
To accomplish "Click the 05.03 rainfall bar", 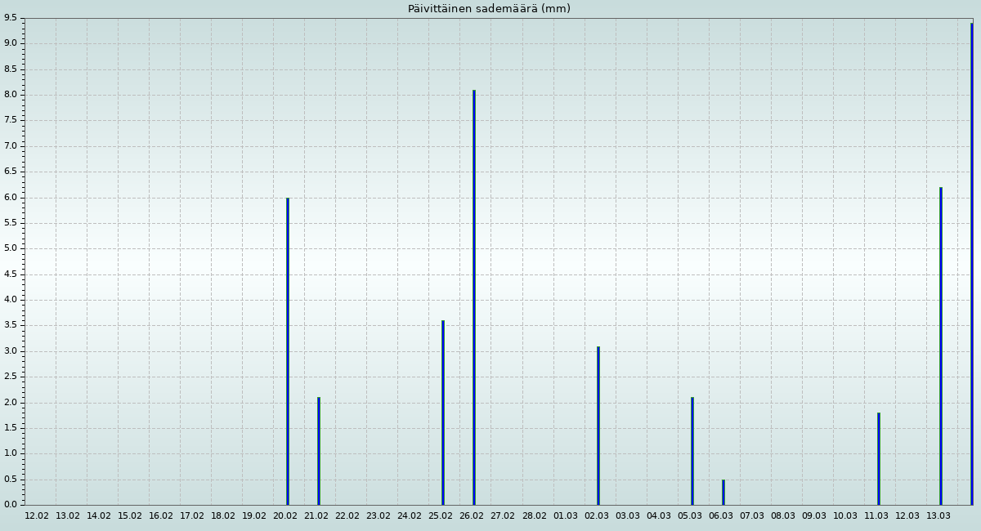I will [x=692, y=451].
